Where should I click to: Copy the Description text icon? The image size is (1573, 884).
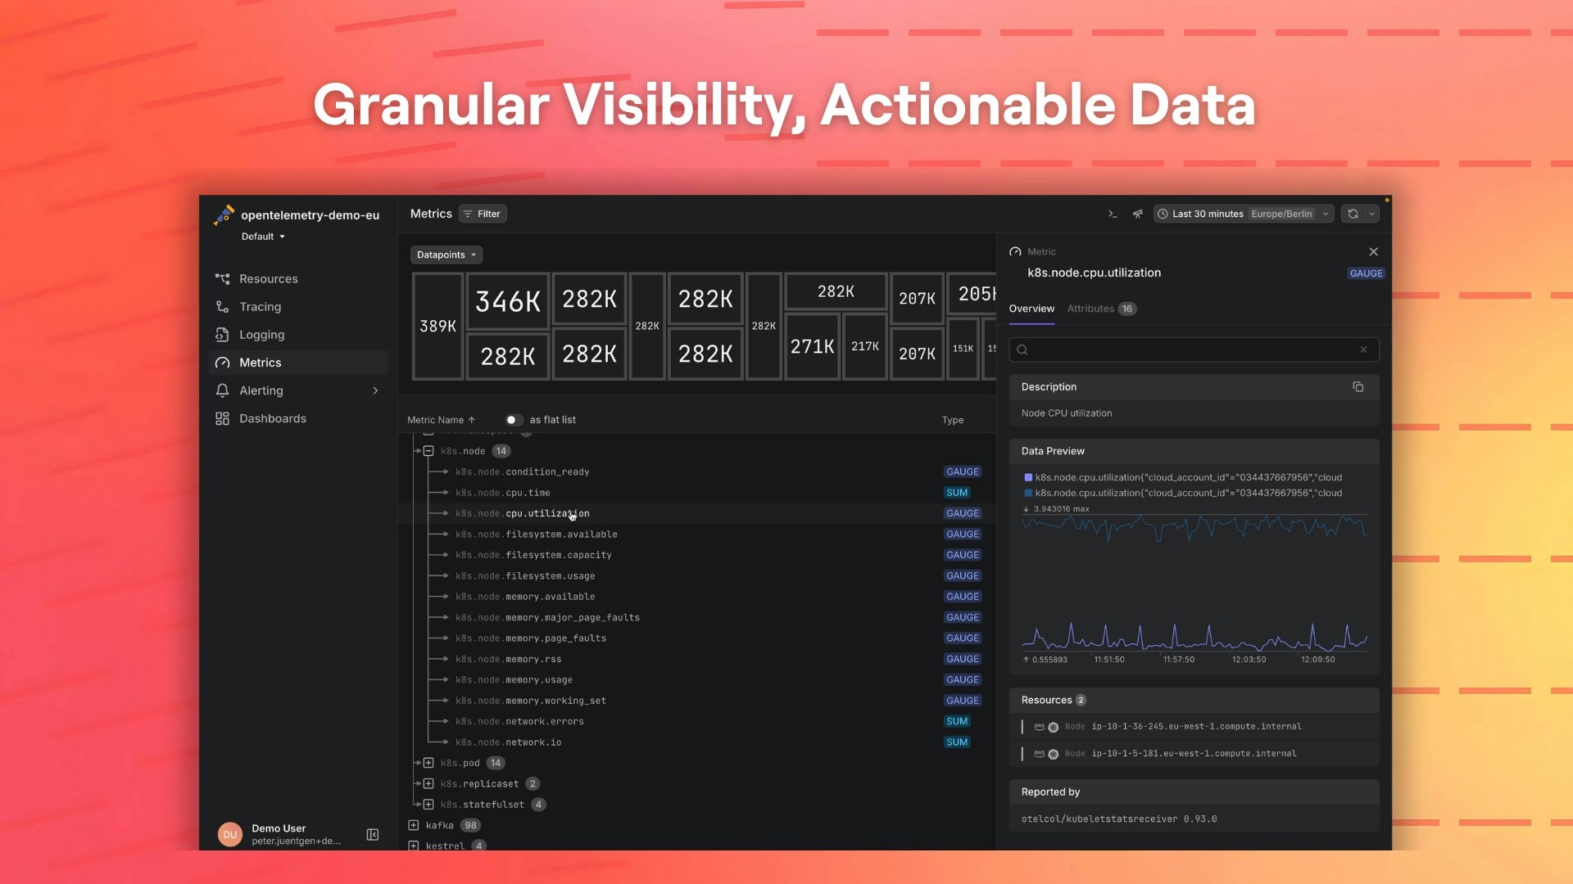[1358, 387]
